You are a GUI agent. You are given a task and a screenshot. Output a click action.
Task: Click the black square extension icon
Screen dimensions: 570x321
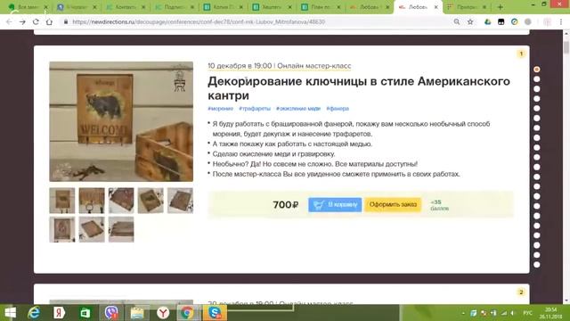point(501,21)
